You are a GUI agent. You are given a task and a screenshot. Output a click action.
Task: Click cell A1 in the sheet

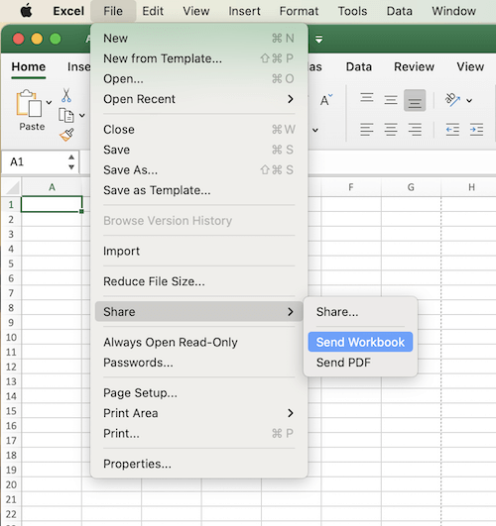52,204
